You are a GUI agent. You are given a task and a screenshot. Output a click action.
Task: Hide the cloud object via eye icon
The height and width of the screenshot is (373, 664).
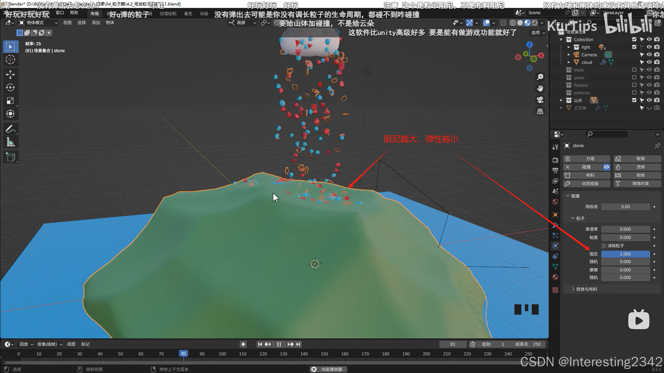649,62
